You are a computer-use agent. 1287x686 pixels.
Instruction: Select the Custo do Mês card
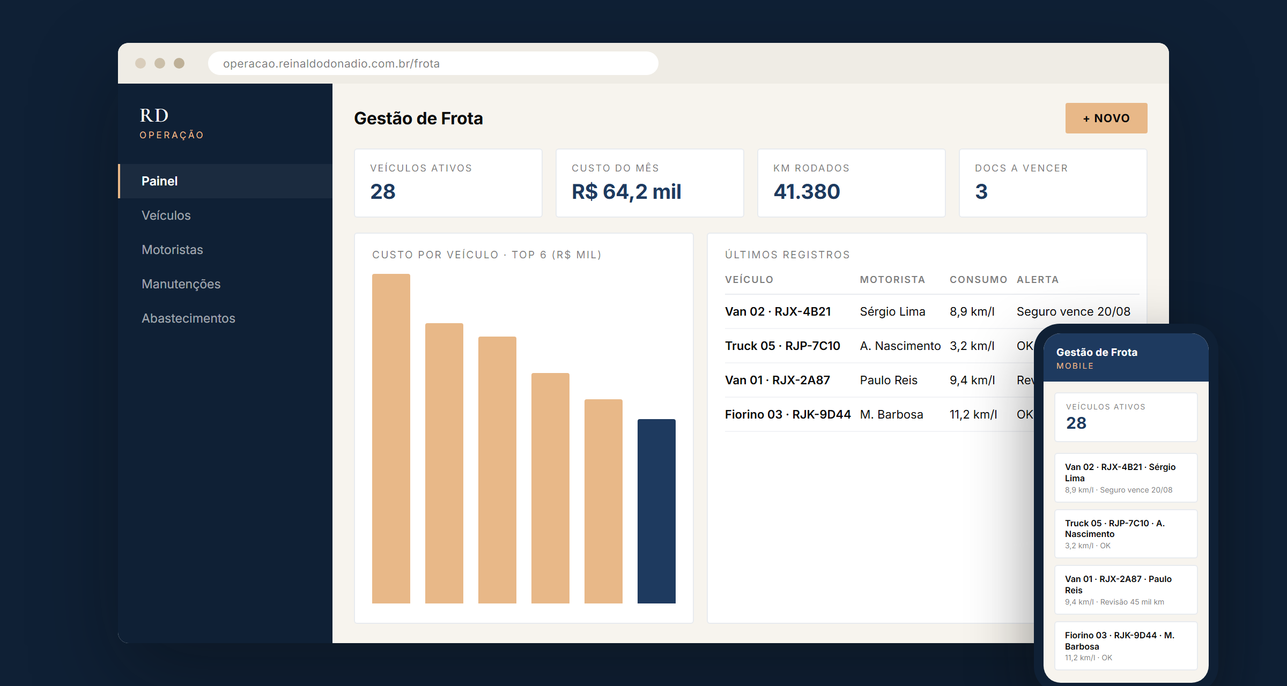pyautogui.click(x=650, y=183)
